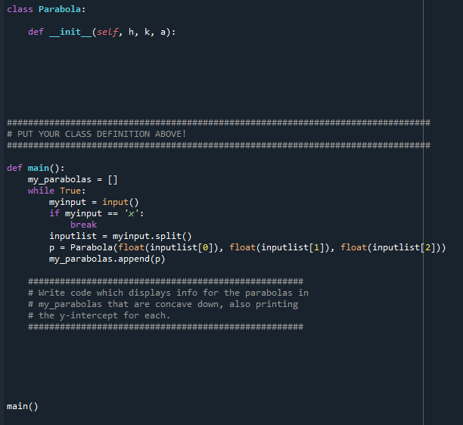The image size is (463, 425).
Task: Click the final main() call
Action: click(x=23, y=406)
